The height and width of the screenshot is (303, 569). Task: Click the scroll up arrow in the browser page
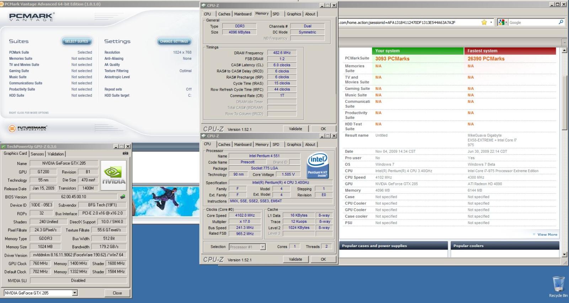564,51
